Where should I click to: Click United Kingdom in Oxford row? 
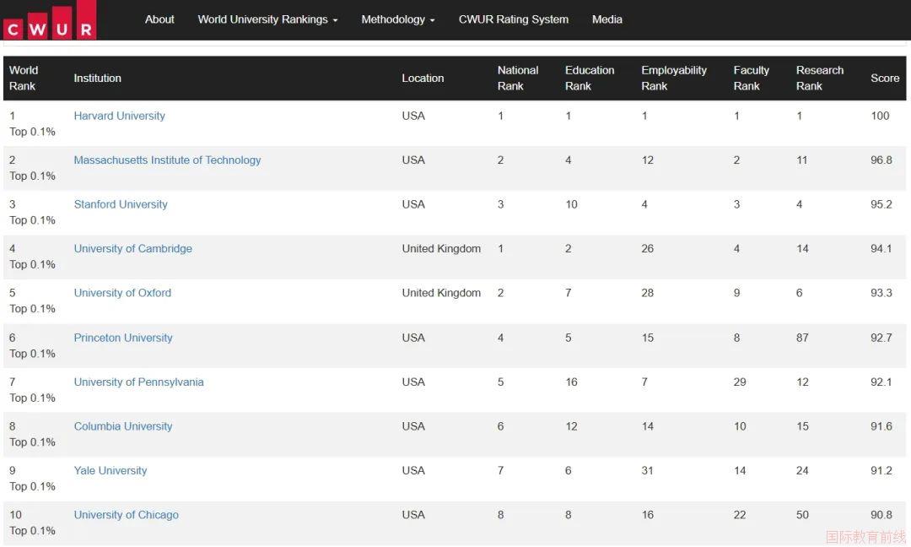441,292
